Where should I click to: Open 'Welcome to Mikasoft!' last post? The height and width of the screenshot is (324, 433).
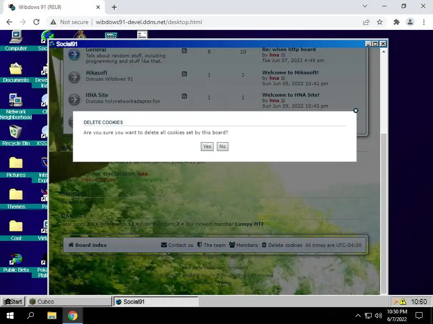[290, 73]
